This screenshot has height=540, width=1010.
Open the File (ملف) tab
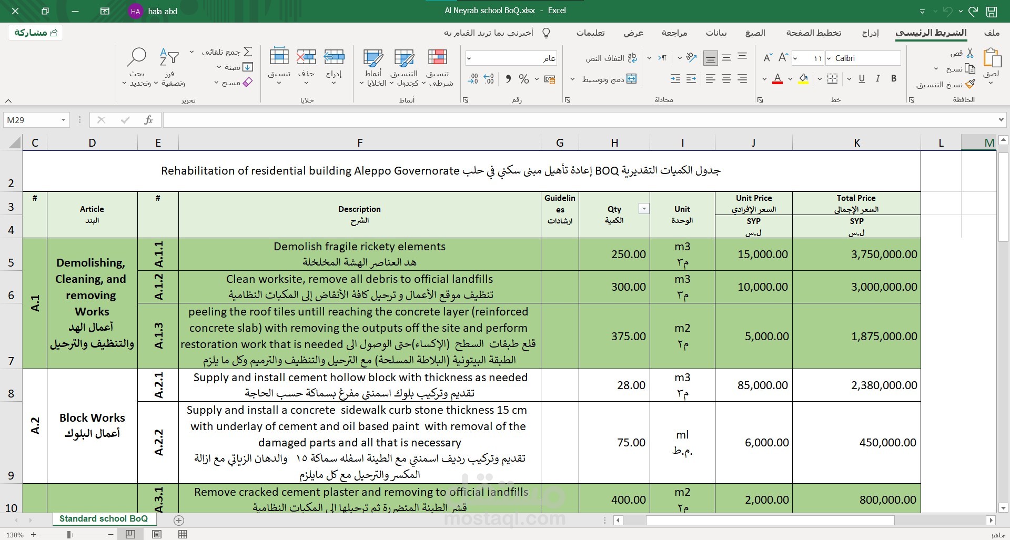992,33
